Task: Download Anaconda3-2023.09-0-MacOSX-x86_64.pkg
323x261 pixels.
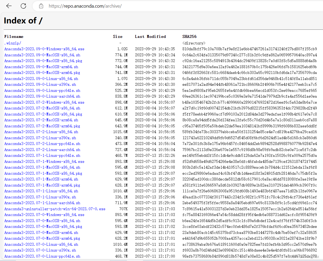Action: pos(43,61)
